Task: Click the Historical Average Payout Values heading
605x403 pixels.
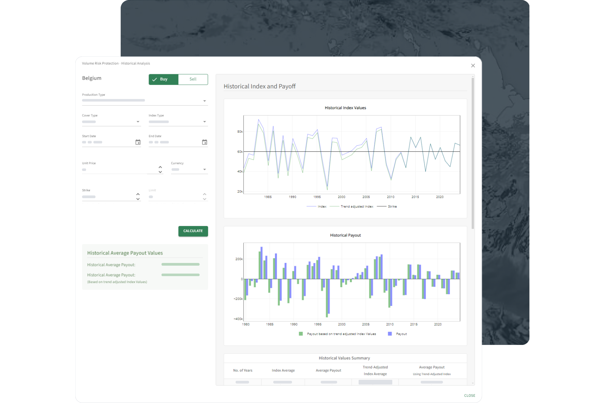Action: click(125, 253)
